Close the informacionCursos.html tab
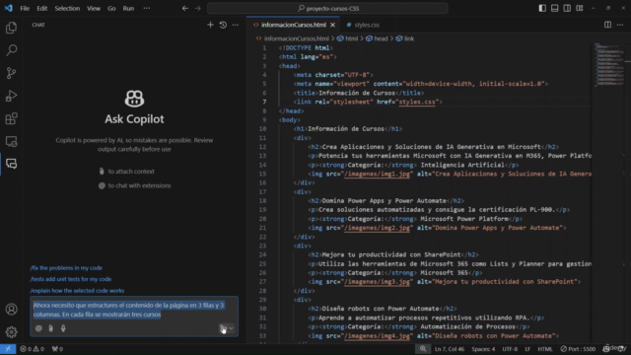Viewport: 631px width, 355px height. [333, 25]
